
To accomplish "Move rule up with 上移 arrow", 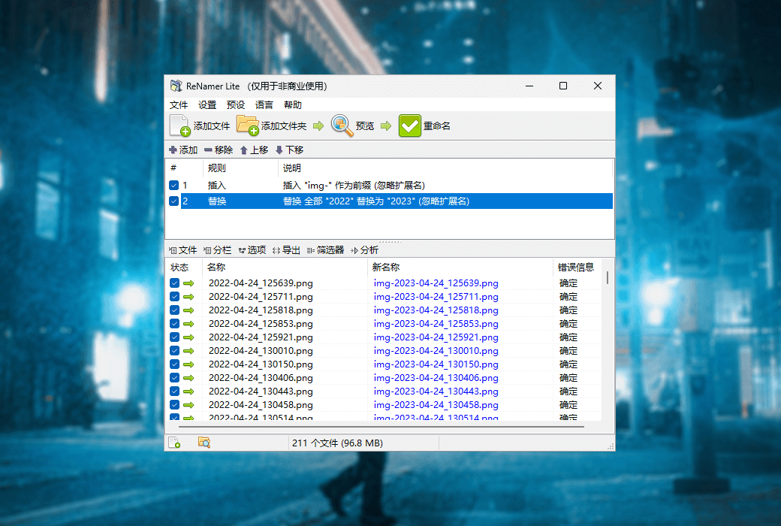I will tap(244, 150).
